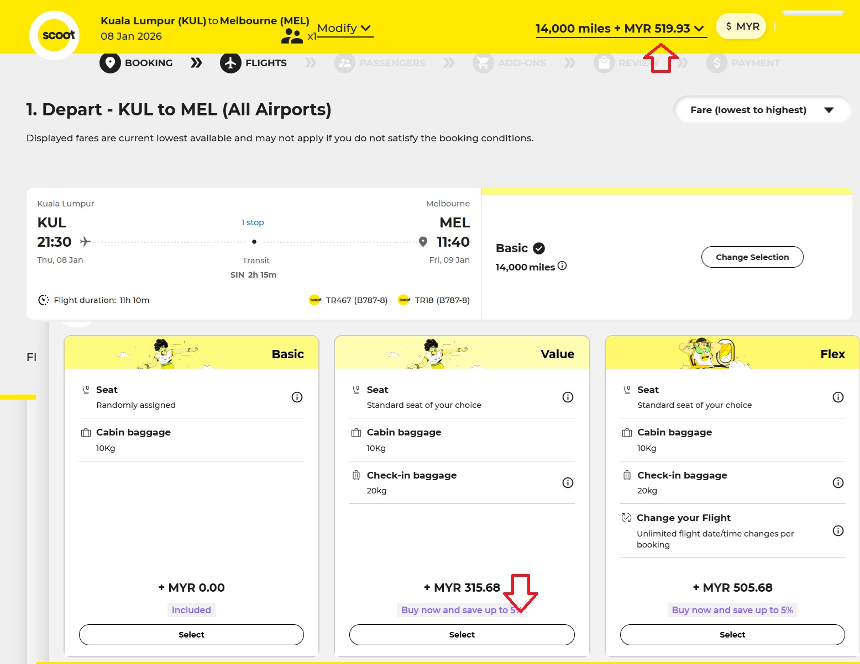Show Basic fare Seat info icon
The height and width of the screenshot is (664, 860).
(x=297, y=397)
